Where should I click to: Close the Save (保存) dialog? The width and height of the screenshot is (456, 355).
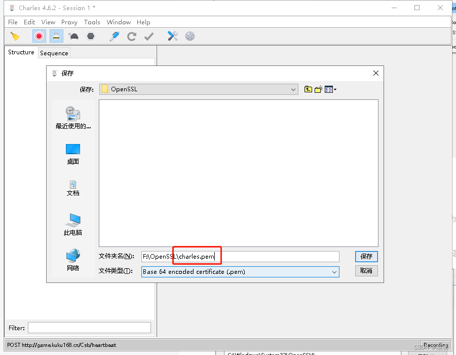pos(376,73)
